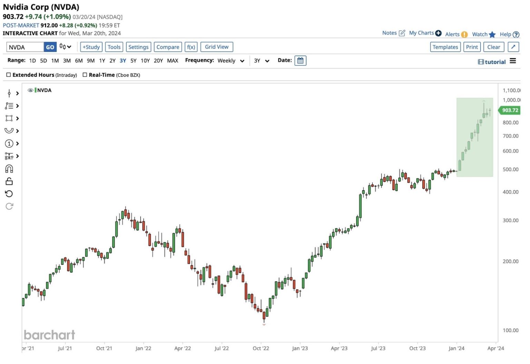Open the hamburger menu next to tutorial

pos(513,61)
